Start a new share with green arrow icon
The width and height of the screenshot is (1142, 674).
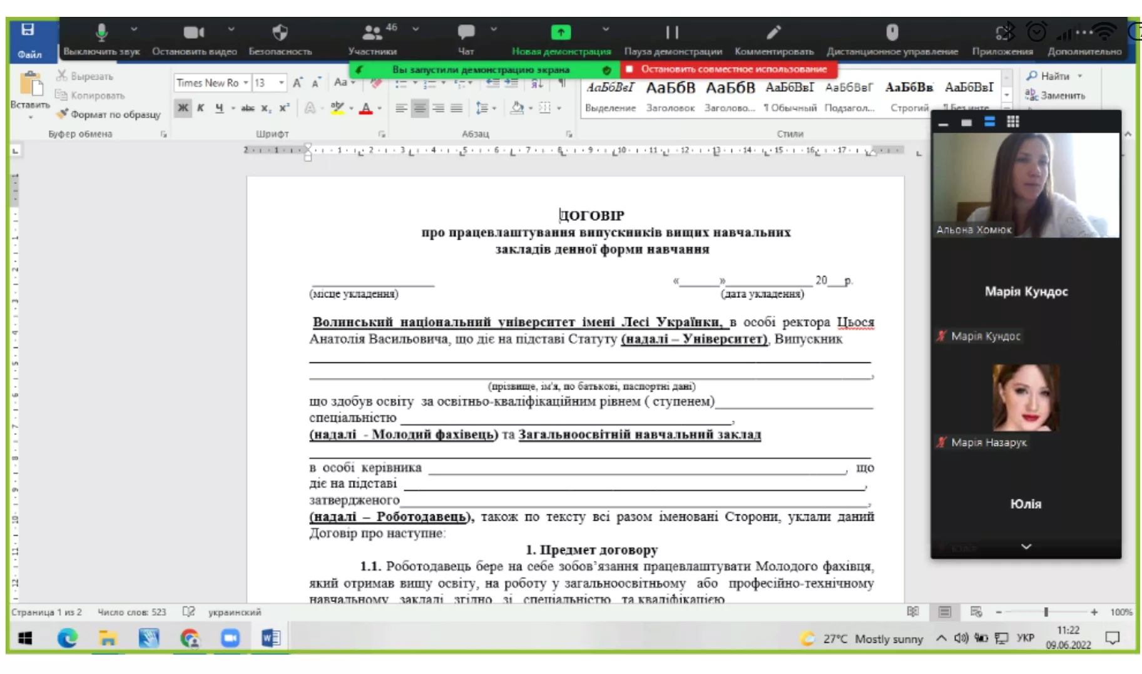(x=561, y=33)
